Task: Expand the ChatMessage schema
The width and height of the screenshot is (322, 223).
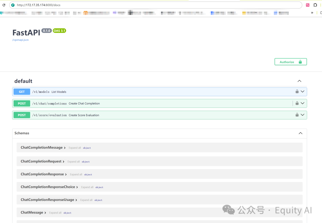Action: (33, 212)
